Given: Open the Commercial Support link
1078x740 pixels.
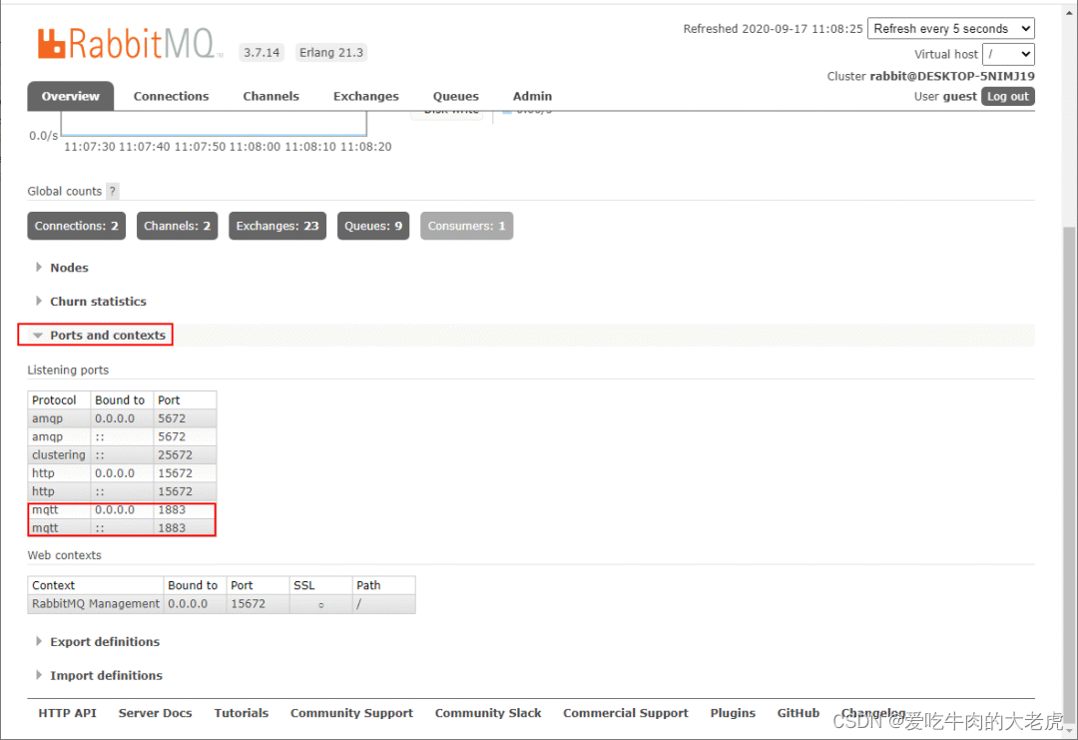Looking at the screenshot, I should 626,713.
